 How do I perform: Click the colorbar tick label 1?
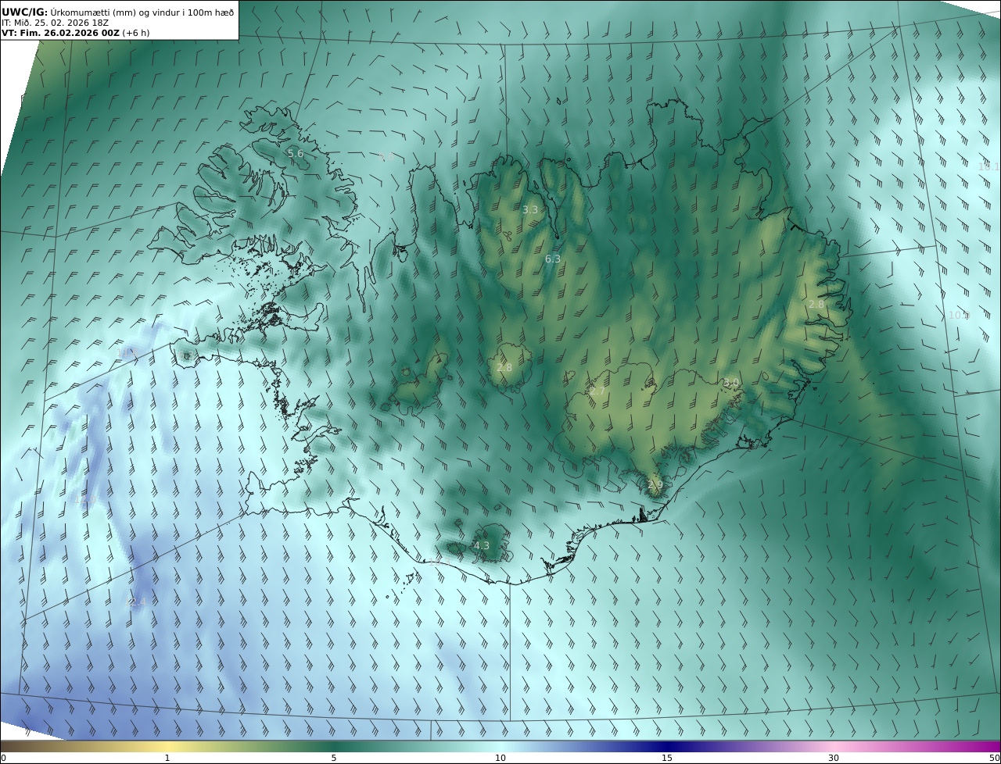[x=167, y=758]
